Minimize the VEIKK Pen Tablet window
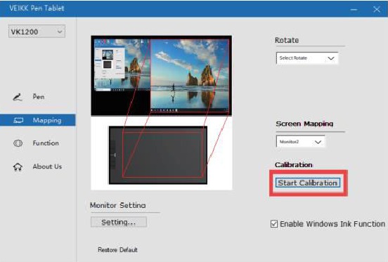The height and width of the screenshot is (262, 388). [x=354, y=9]
